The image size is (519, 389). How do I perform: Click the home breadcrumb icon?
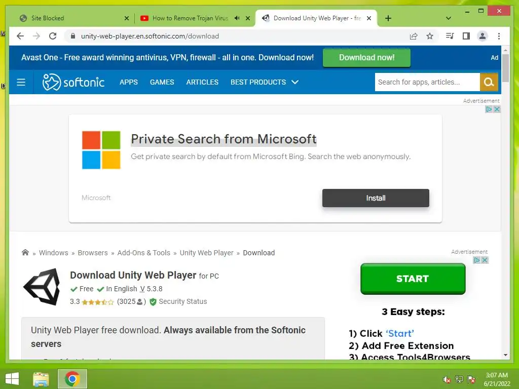(x=25, y=252)
